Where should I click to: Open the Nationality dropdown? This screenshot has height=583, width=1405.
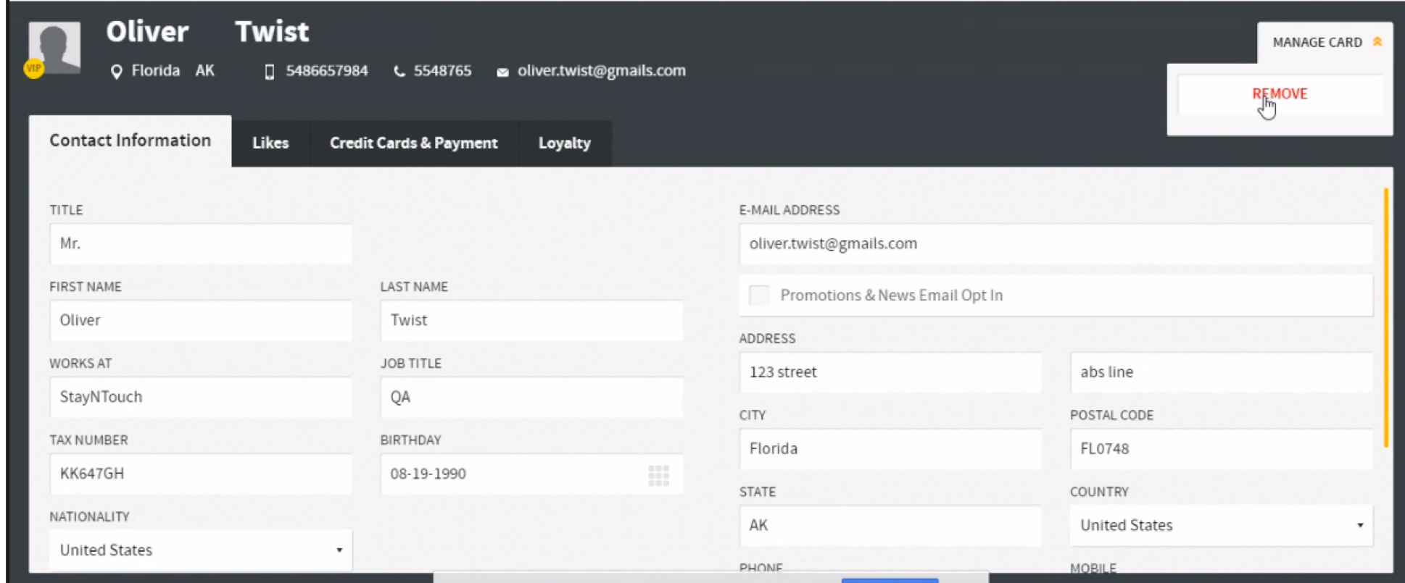201,550
